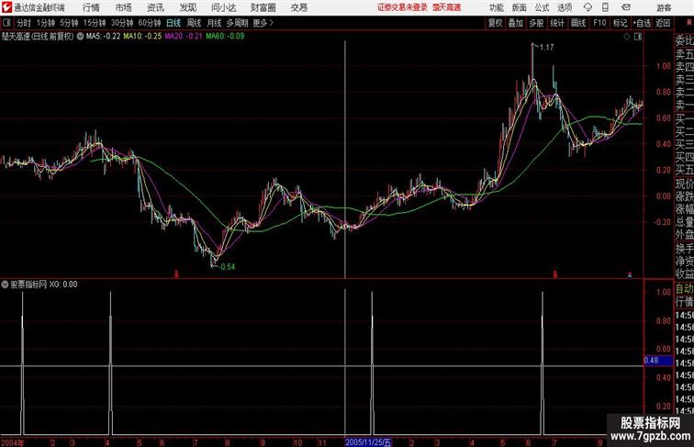Screen dimensions: 694x447
Task: Open the 市场 menu
Action: click(x=124, y=7)
